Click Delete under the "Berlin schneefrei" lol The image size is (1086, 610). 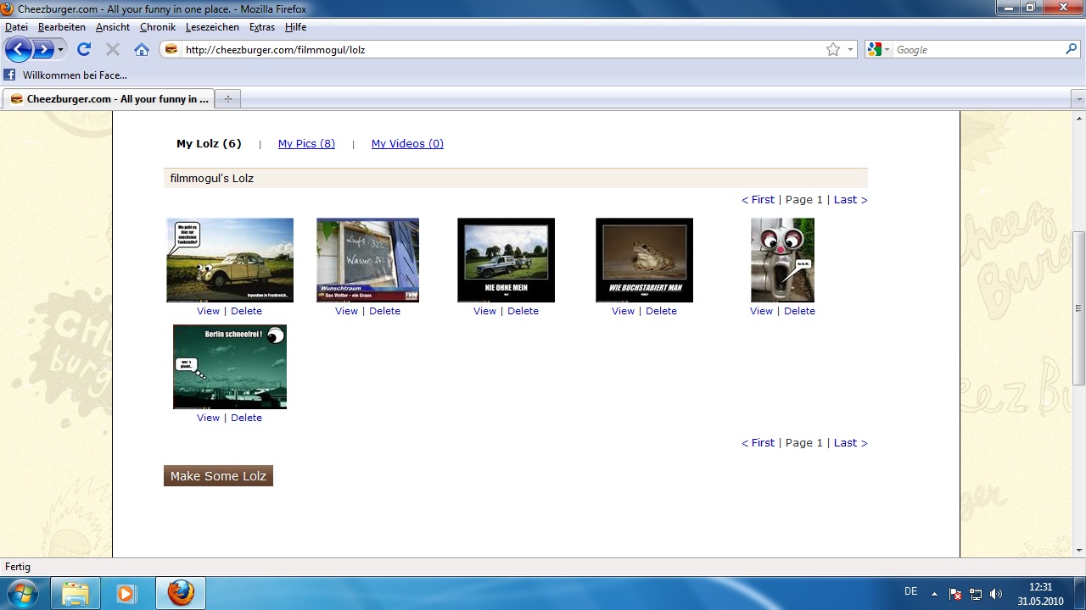pyautogui.click(x=246, y=418)
